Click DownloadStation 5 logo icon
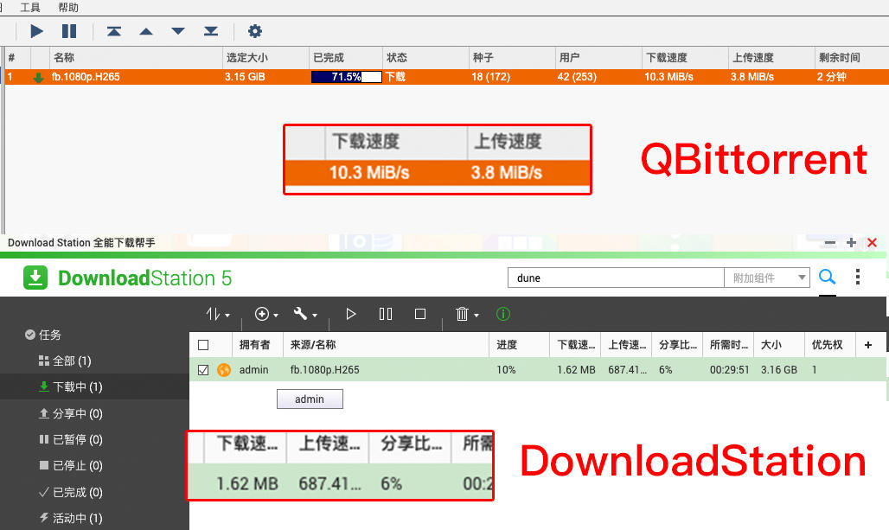The height and width of the screenshot is (530, 889). [x=35, y=278]
